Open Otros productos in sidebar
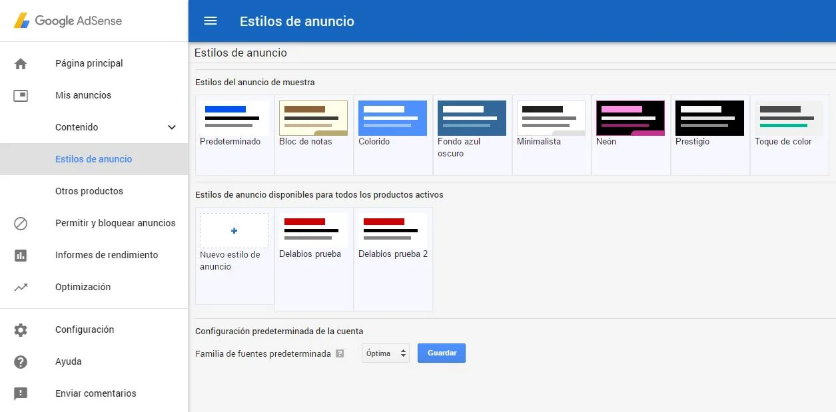 point(89,191)
